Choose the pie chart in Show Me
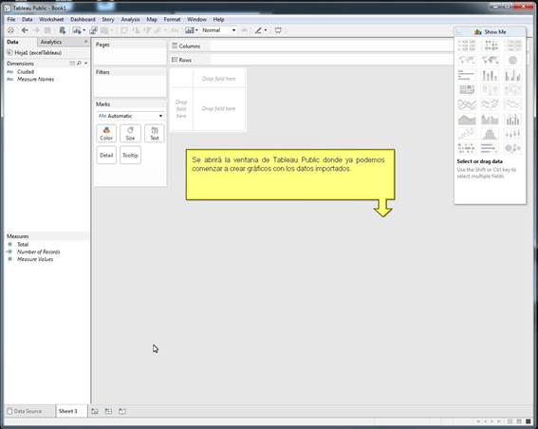This screenshot has height=429, width=538. coord(512,60)
